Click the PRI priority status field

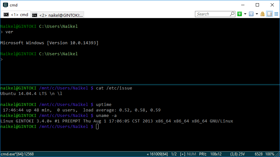pos(203,154)
